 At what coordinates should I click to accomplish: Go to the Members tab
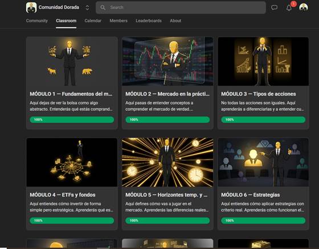pyautogui.click(x=118, y=20)
